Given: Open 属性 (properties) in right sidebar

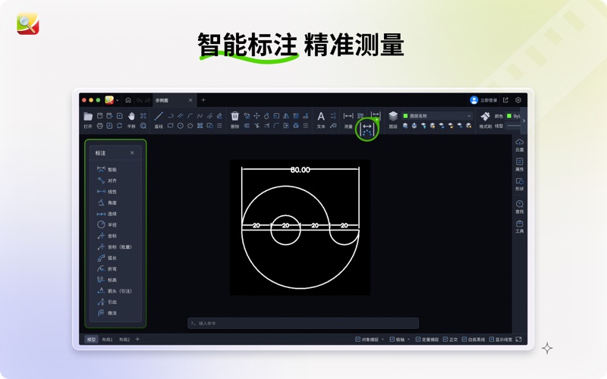Looking at the screenshot, I should point(520,164).
